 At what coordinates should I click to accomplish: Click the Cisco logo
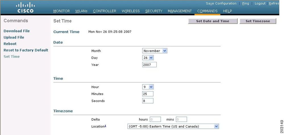(26, 8)
